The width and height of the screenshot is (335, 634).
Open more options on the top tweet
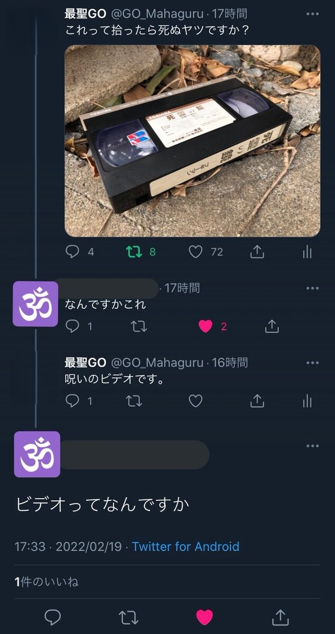pos(313,13)
